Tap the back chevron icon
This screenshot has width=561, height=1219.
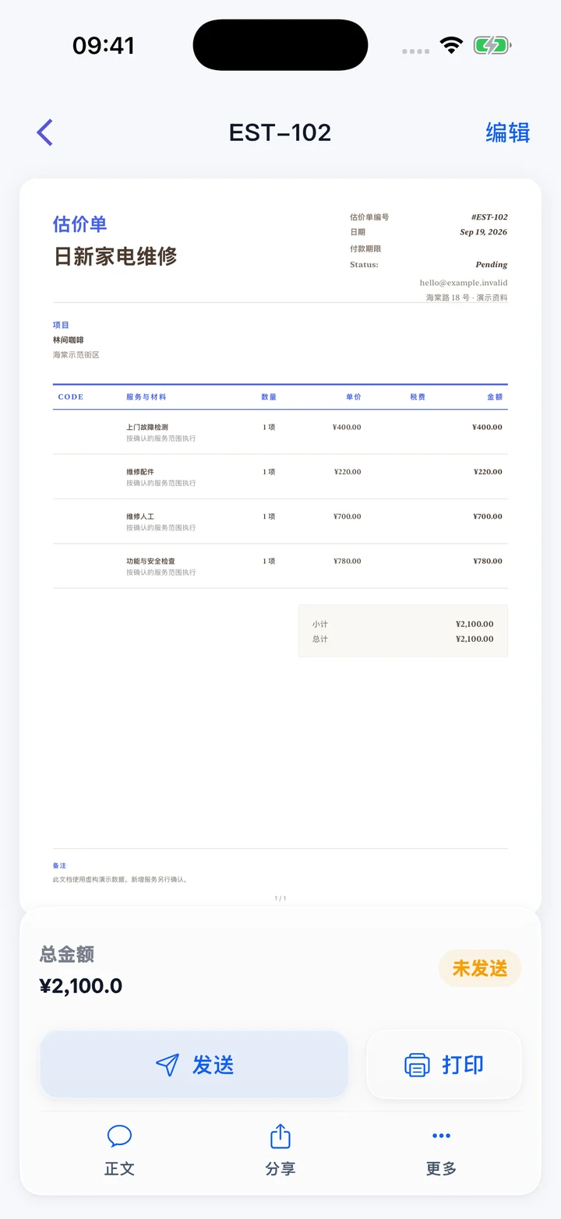point(44,132)
